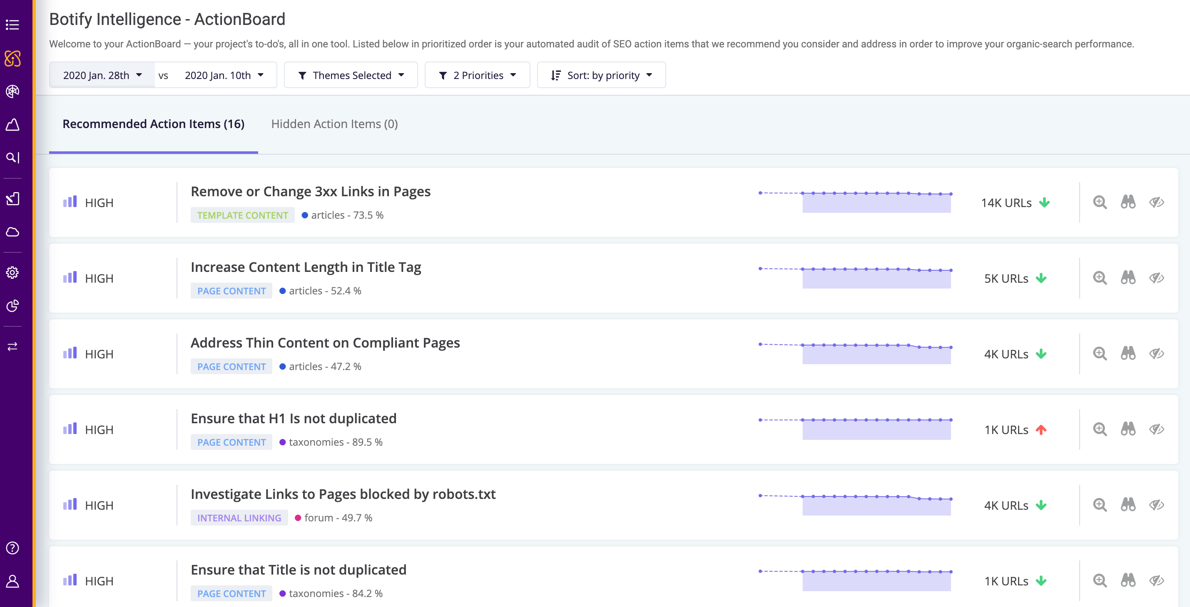Open the 2020 Jan. 28th date dropdown
Image resolution: width=1190 pixels, height=607 pixels.
click(x=102, y=75)
